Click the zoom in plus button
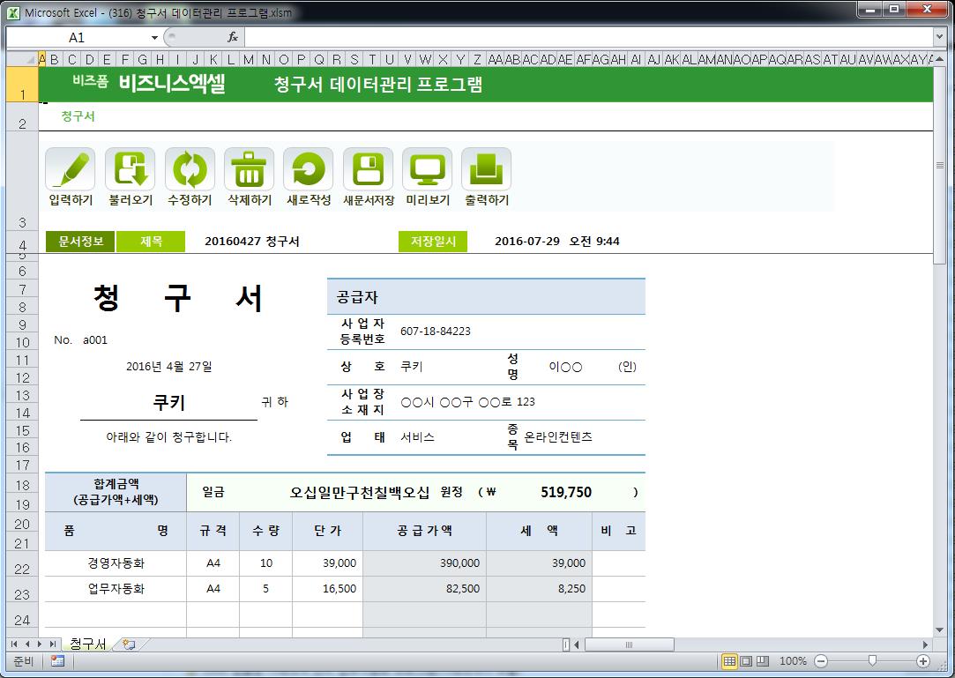This screenshot has width=955, height=678. (x=923, y=661)
